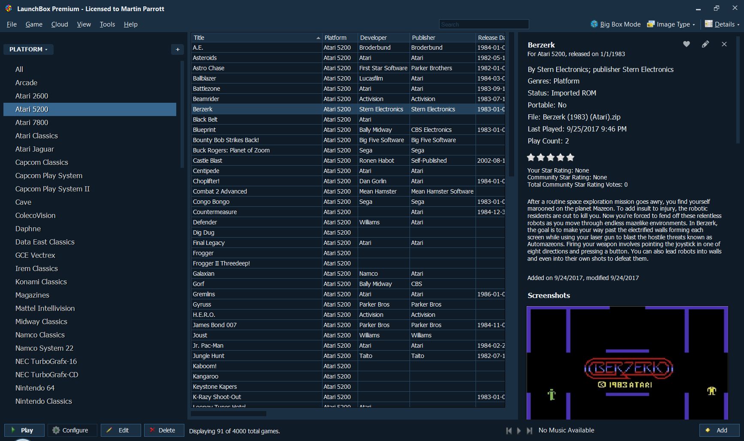
Task: Skip to next music track
Action: point(530,431)
